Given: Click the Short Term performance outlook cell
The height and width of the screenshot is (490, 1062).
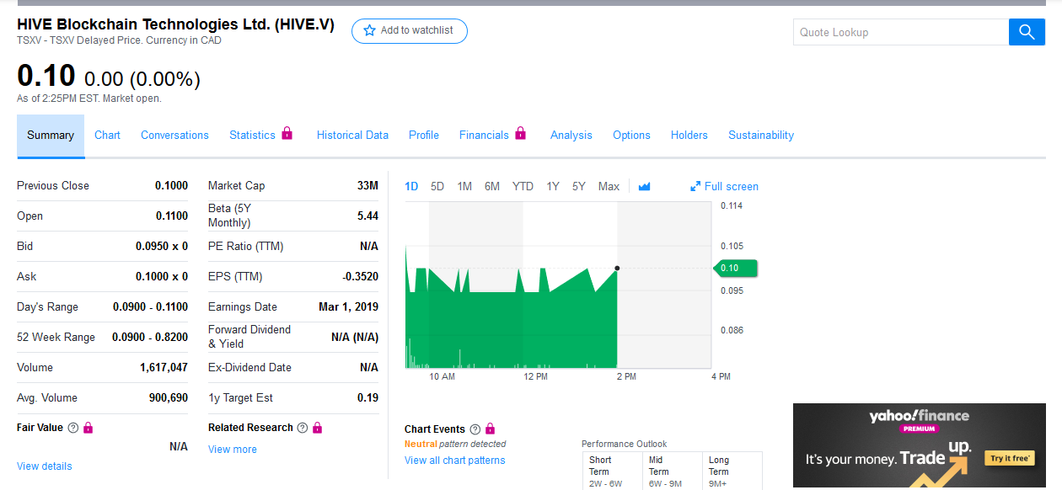Looking at the screenshot, I should tap(612, 471).
